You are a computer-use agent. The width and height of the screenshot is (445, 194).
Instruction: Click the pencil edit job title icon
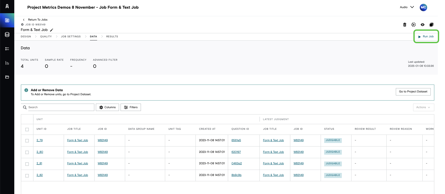point(51,30)
